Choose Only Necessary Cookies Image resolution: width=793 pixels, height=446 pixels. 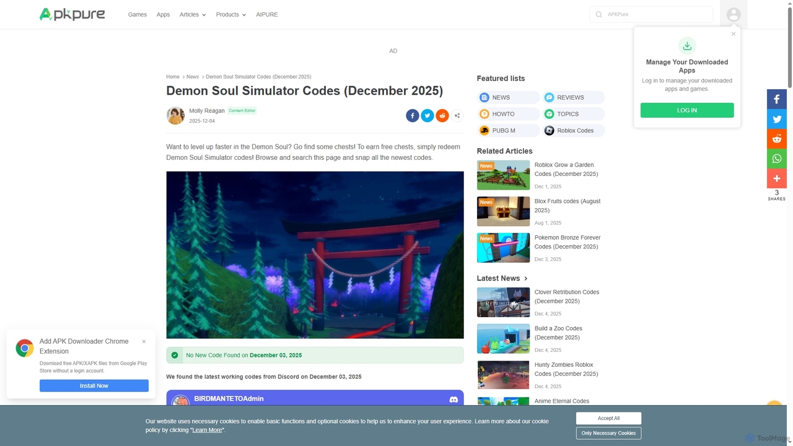[x=608, y=433]
